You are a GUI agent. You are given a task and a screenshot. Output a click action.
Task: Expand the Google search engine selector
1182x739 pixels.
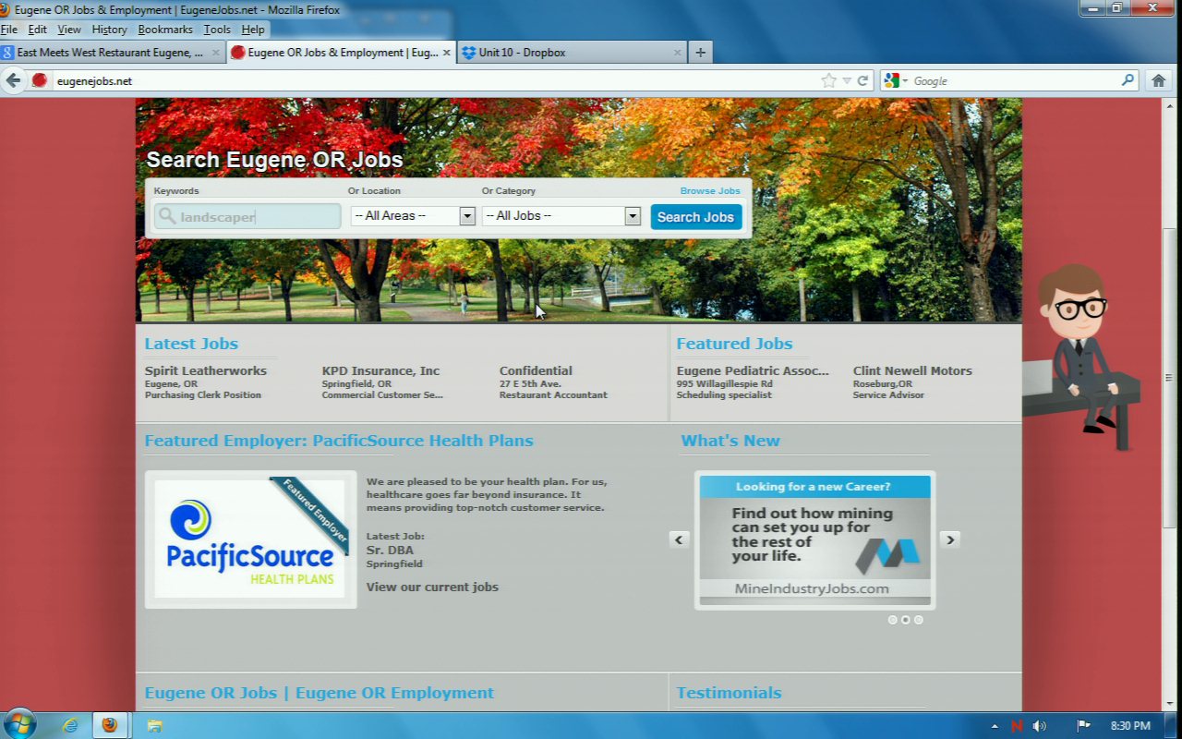[896, 80]
